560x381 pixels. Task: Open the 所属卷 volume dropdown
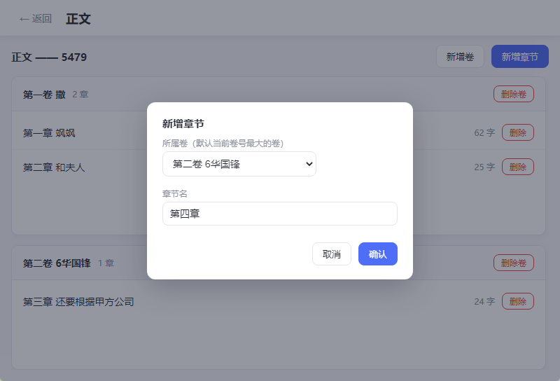239,164
